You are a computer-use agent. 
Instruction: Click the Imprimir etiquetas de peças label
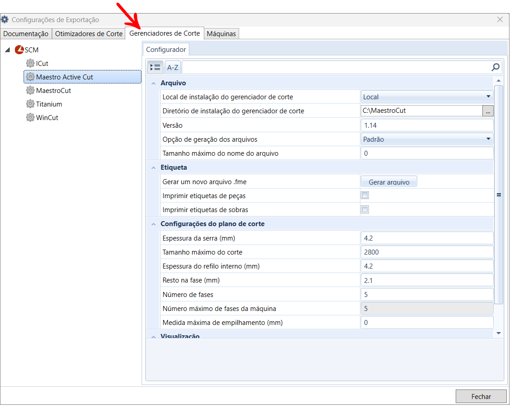(204, 196)
